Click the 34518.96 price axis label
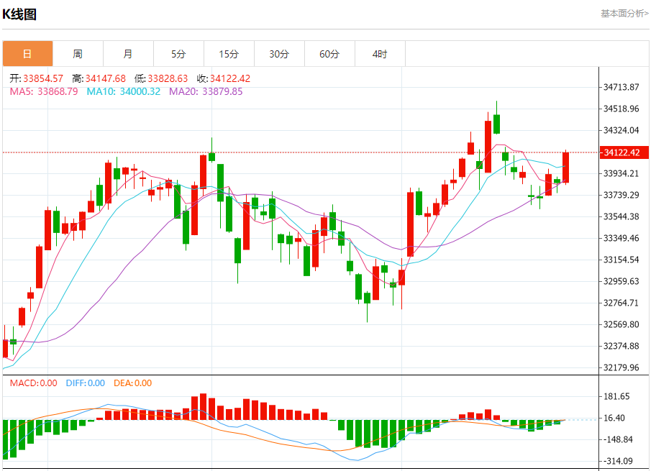 click(x=621, y=109)
